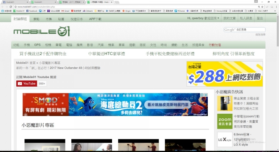Viewport: 279px width, 152px height.
Task: Open the red 行動加值 menu item
Action: [x=215, y=45]
